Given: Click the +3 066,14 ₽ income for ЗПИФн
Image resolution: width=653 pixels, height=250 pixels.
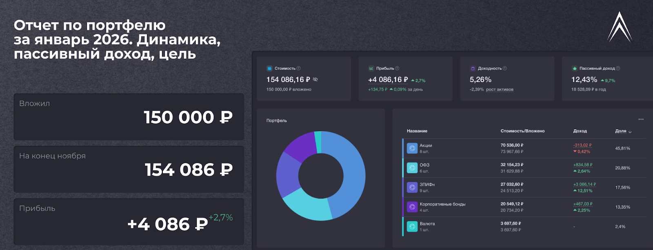Looking at the screenshot, I should tap(584, 184).
